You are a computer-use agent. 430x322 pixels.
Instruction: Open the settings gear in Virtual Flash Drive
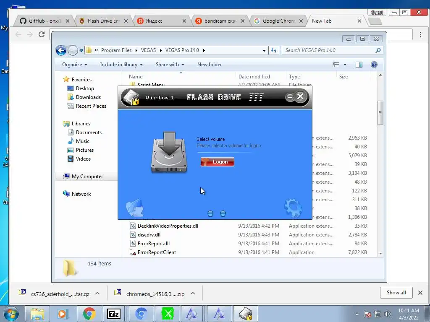(293, 208)
